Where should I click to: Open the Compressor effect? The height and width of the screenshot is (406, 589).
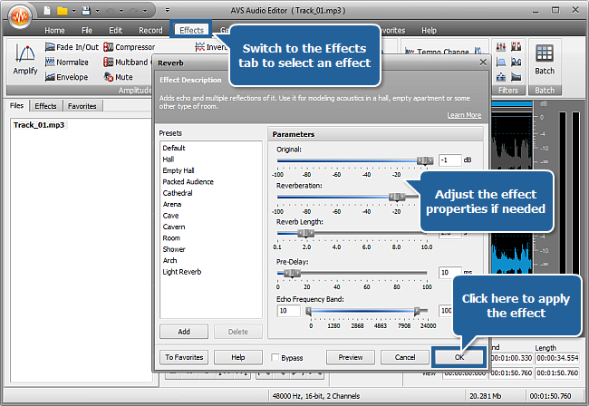coord(130,47)
